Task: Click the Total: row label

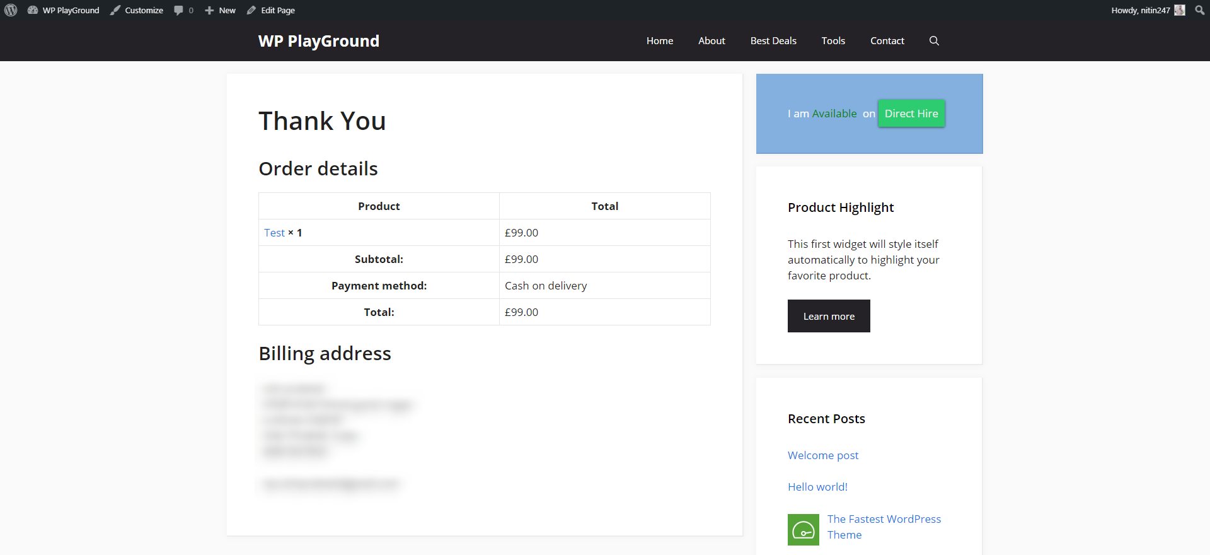Action: (379, 312)
